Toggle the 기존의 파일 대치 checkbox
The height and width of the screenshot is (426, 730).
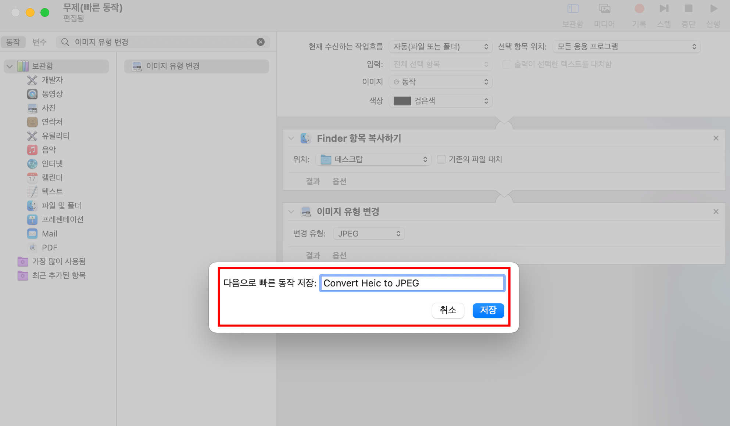coord(441,159)
